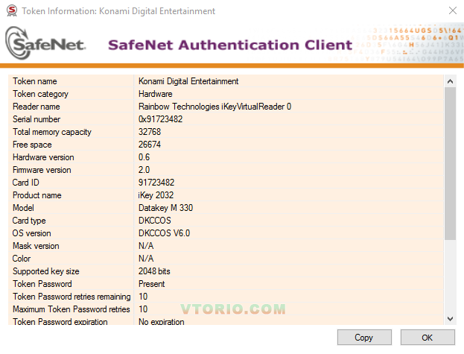Click the SafeNet Authentication Client heading
The height and width of the screenshot is (354, 464).
[230, 45]
